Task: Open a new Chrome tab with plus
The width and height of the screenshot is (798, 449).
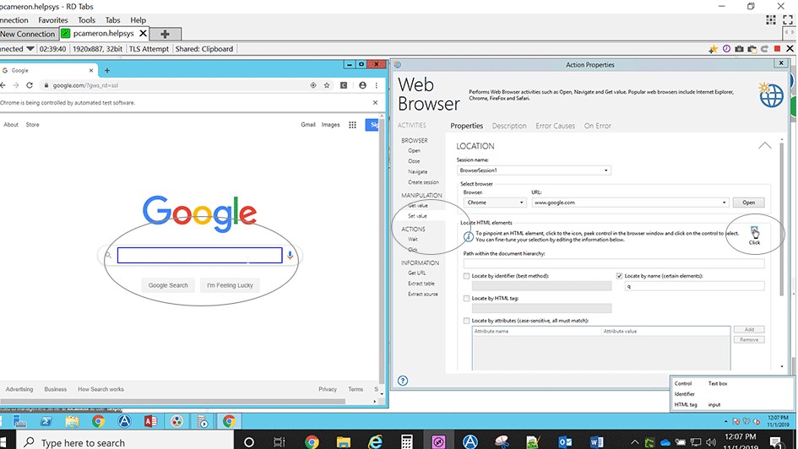Action: 107,71
